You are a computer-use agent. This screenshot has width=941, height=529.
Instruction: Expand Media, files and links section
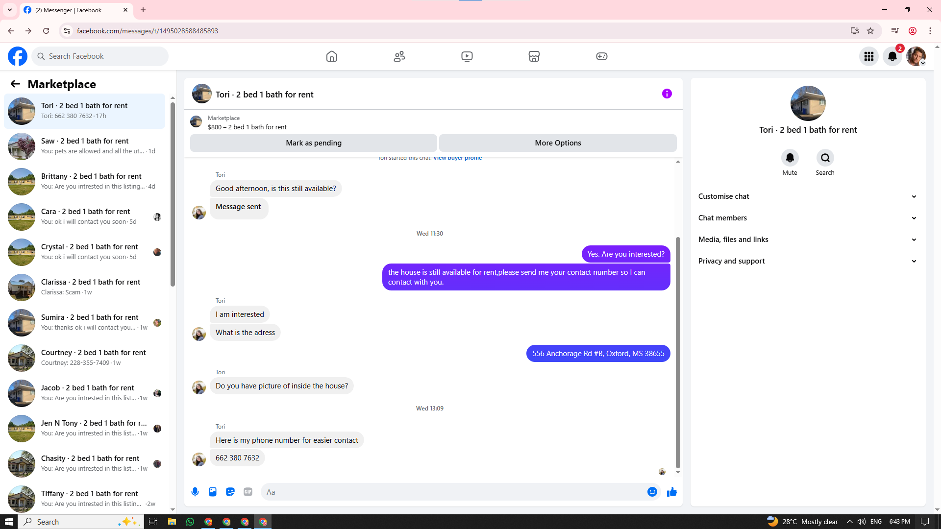coord(807,240)
